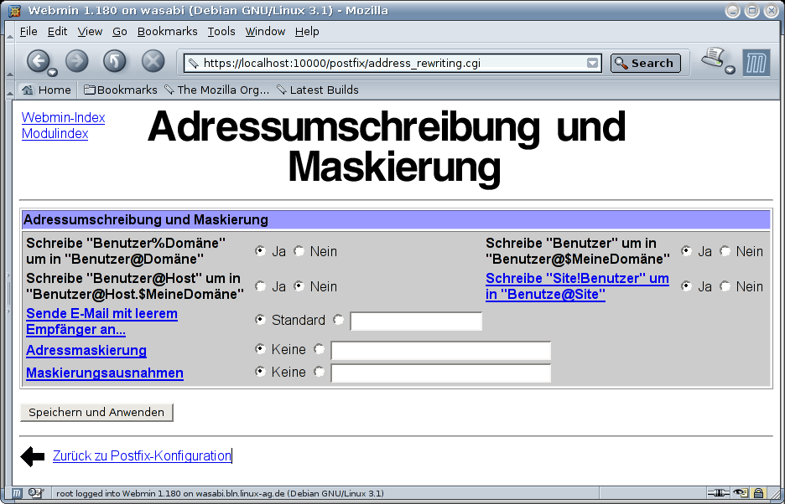
Task: Follow the Webmin-Index link
Action: point(63,117)
